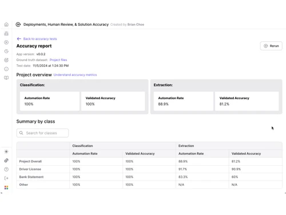286x215 pixels.
Task: Open the Home icon in sidebar
Action: tap(6, 25)
